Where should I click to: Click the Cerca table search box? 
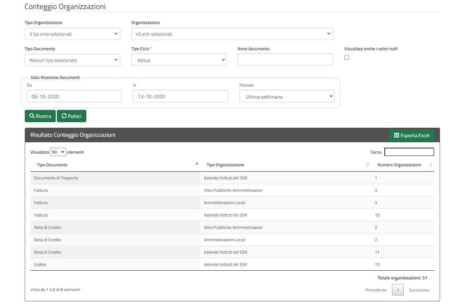(409, 152)
